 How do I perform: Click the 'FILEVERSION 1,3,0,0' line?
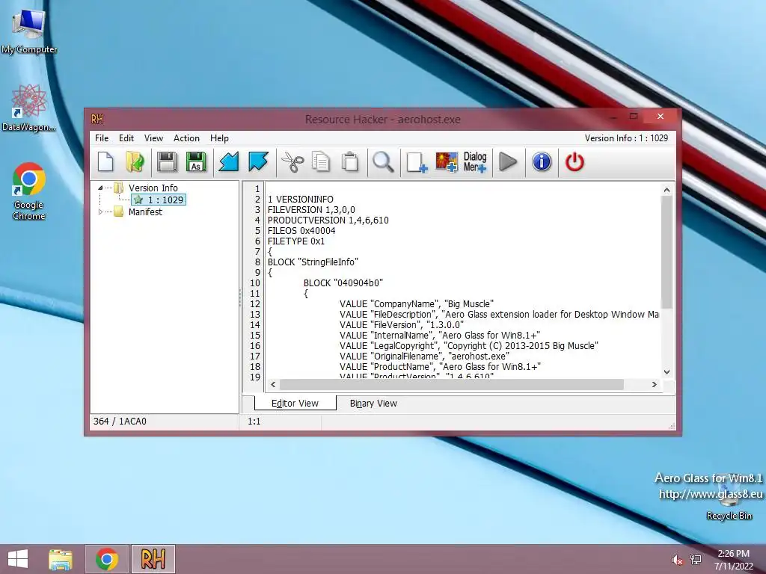coord(311,210)
